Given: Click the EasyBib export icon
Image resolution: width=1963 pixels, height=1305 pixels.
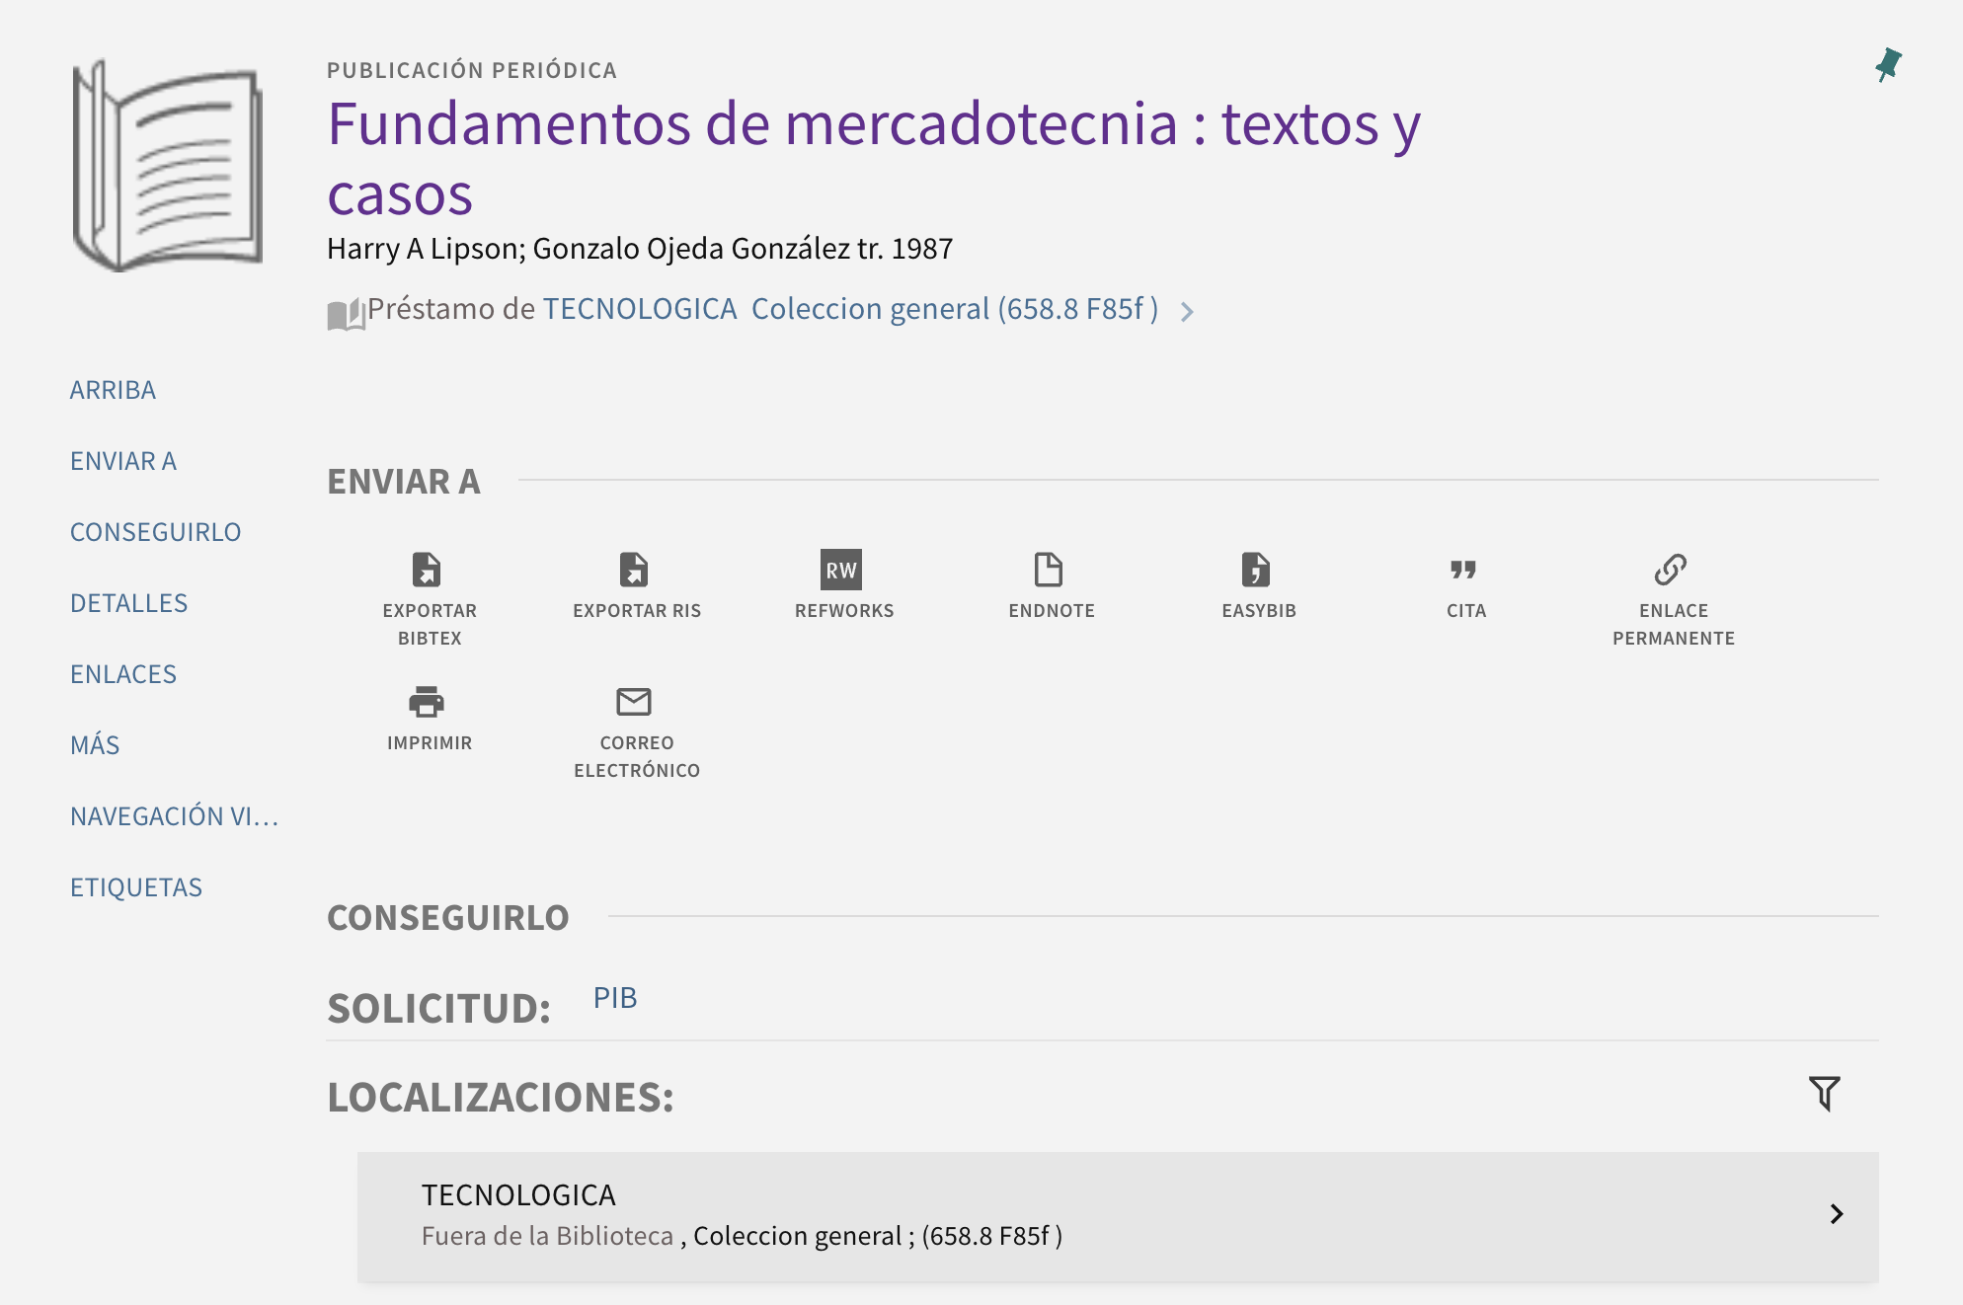Looking at the screenshot, I should coord(1256,570).
